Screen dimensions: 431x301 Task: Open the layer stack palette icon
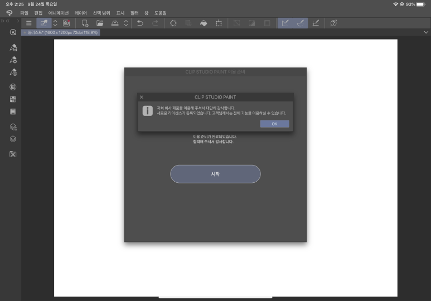coord(13,139)
